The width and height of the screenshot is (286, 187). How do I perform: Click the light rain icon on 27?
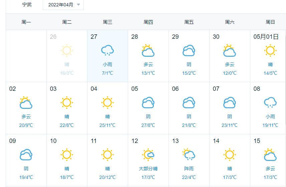[x=107, y=50]
